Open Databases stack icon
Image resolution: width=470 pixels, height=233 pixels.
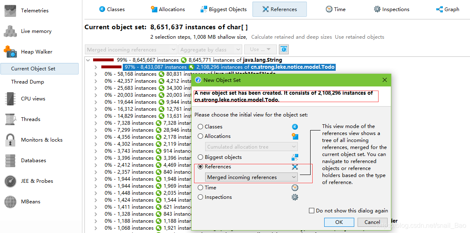pos(10,161)
